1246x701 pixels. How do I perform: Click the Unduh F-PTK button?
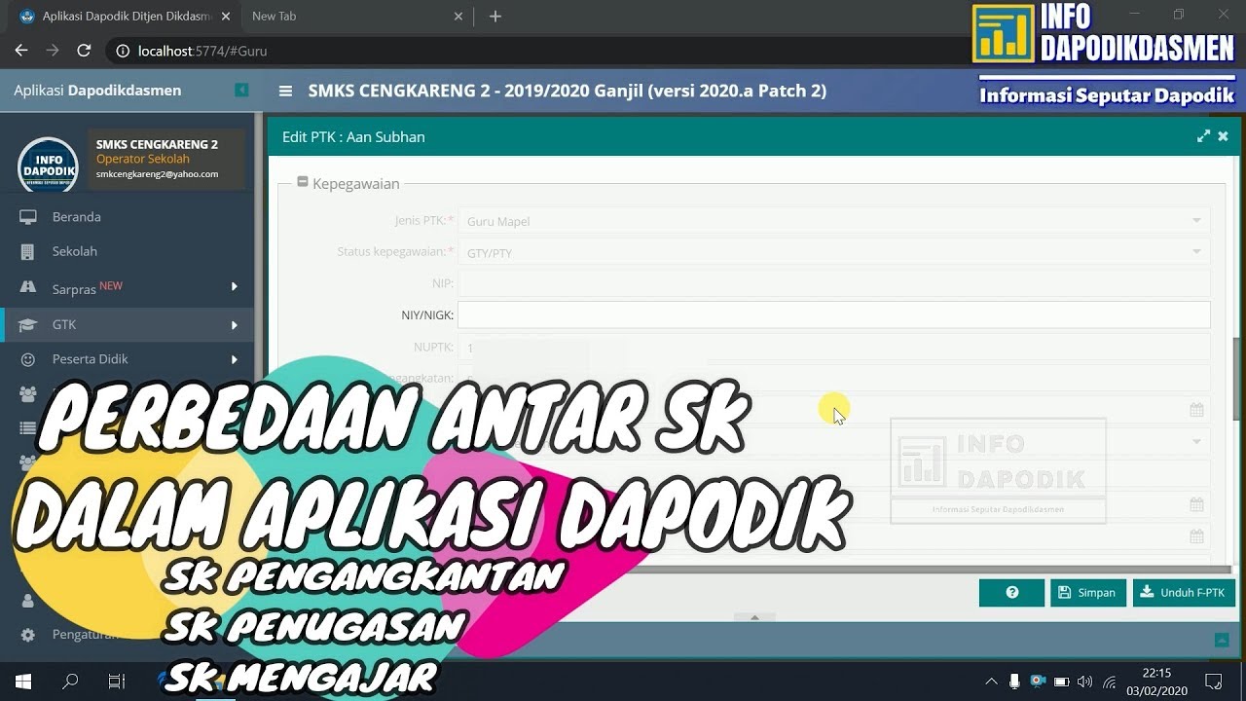(1184, 593)
